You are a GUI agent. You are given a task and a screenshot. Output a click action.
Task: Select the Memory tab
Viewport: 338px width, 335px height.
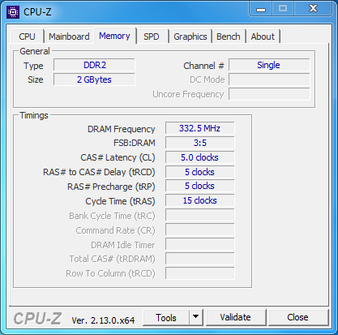coord(114,36)
